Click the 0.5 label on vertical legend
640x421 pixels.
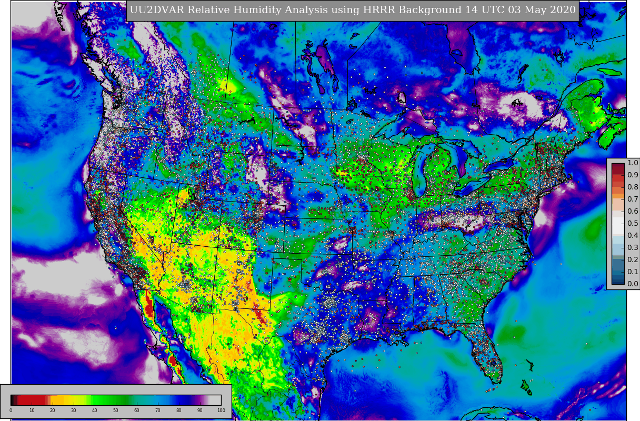[633, 224]
